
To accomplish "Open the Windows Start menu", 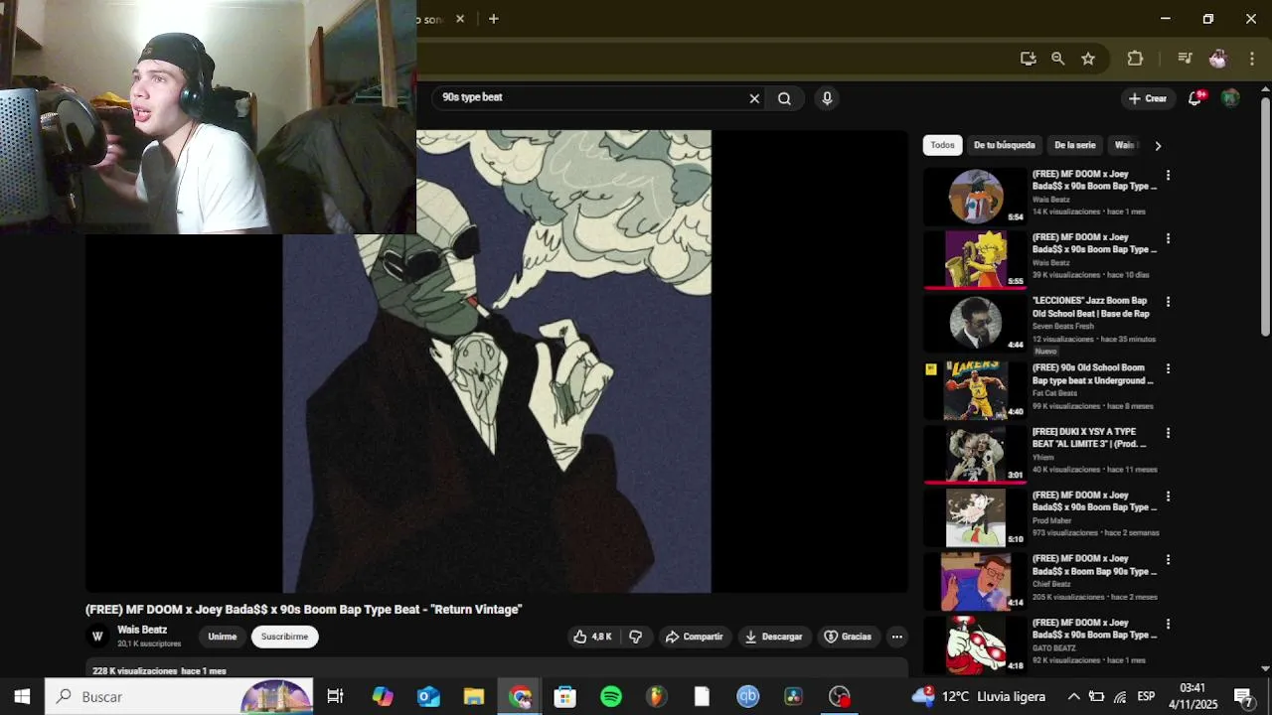I will 22,697.
